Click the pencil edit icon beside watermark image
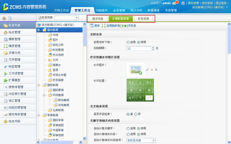The height and width of the screenshot is (144, 231). (147, 70)
